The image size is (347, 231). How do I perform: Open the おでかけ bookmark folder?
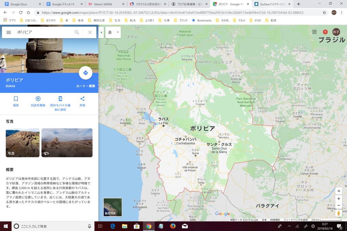pyautogui.click(x=48, y=20)
